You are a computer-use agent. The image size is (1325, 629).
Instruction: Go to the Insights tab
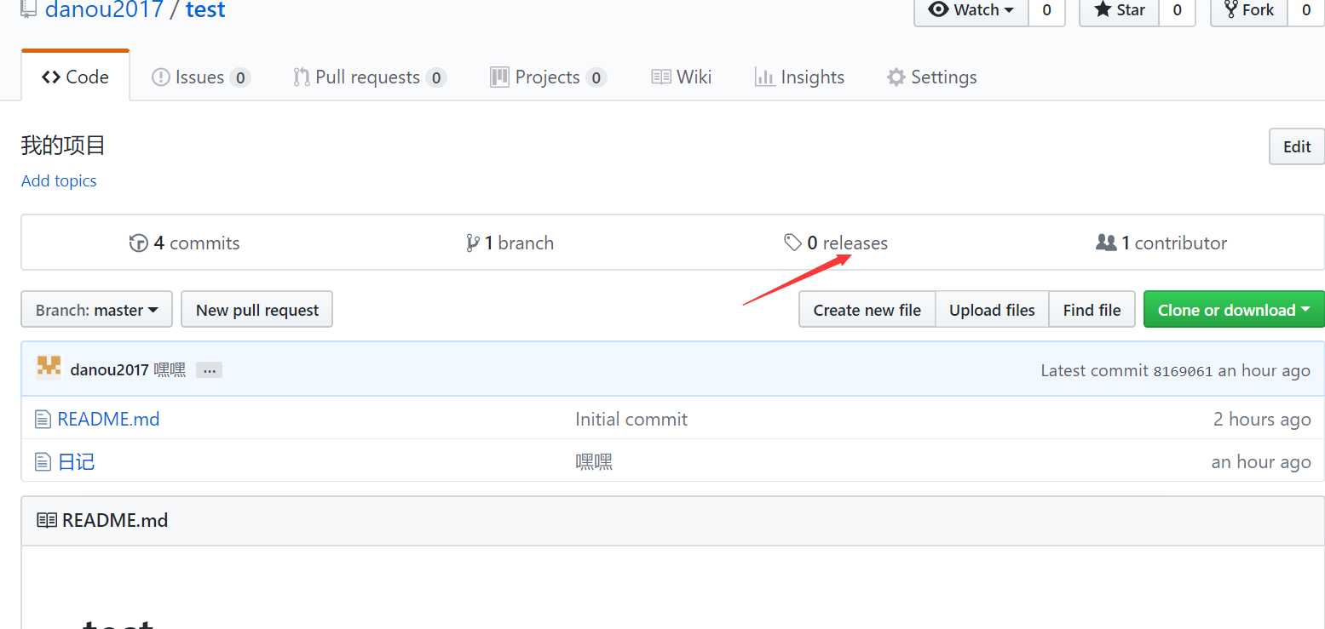point(799,77)
